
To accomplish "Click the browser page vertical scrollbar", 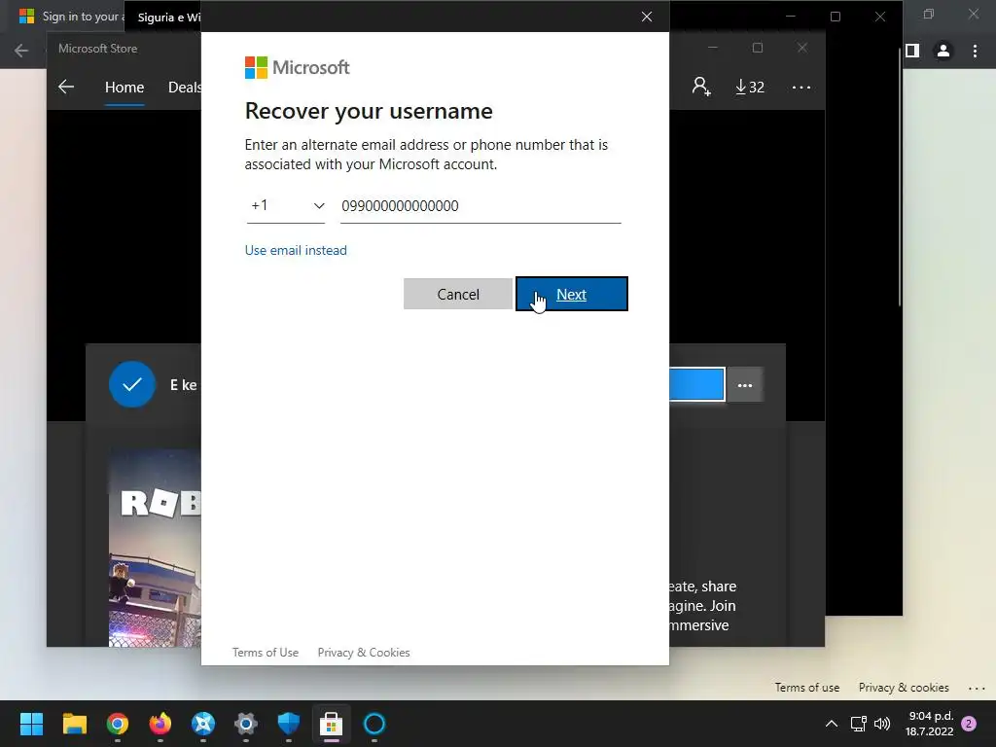I will click(900, 178).
